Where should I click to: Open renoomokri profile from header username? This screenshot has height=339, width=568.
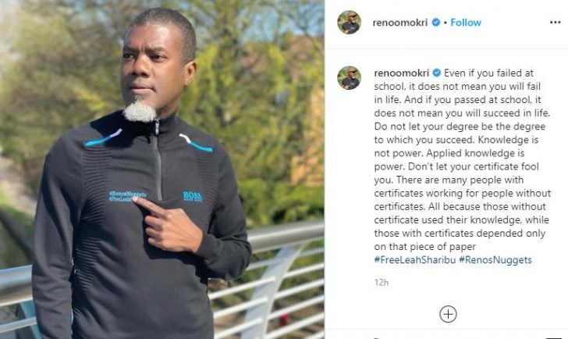pos(400,23)
